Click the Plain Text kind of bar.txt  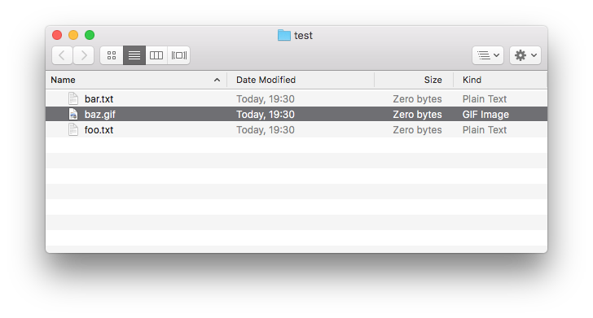(485, 99)
